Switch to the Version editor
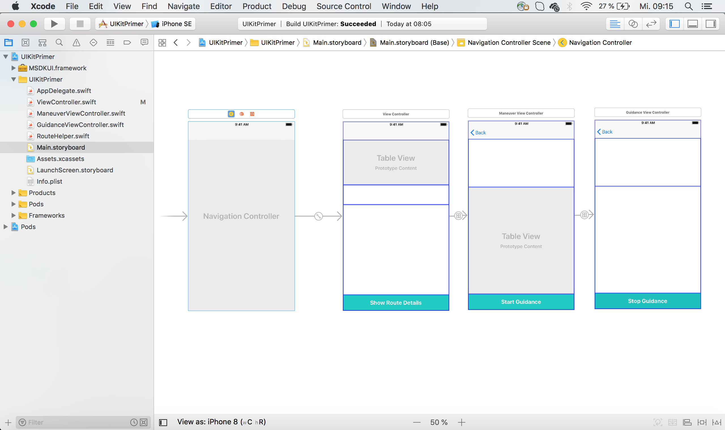The image size is (725, 430). click(651, 24)
